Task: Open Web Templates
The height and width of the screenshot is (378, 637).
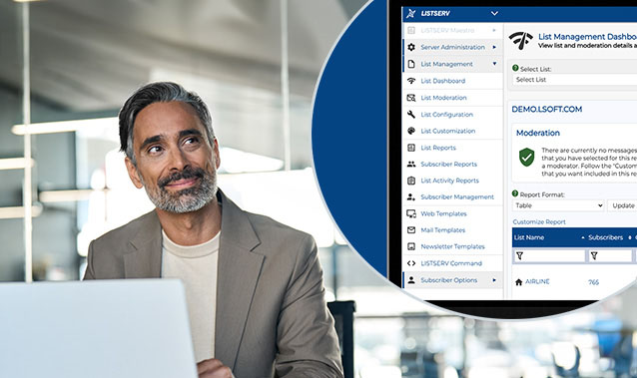Action: (443, 213)
